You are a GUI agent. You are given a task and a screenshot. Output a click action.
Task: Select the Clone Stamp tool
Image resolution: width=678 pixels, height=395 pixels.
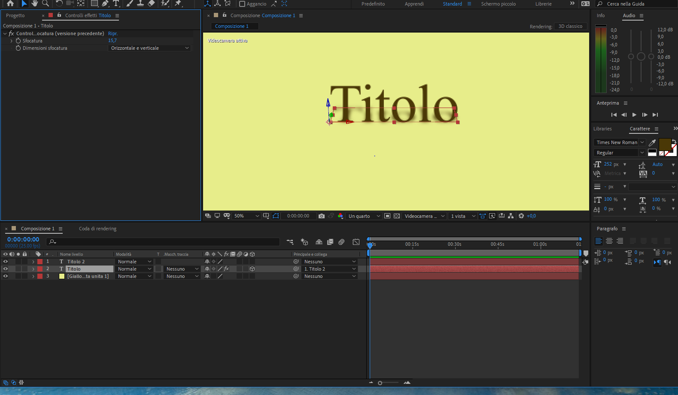[x=140, y=3]
